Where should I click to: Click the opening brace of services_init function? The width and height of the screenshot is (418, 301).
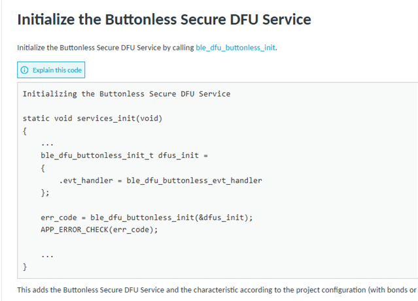coord(25,131)
